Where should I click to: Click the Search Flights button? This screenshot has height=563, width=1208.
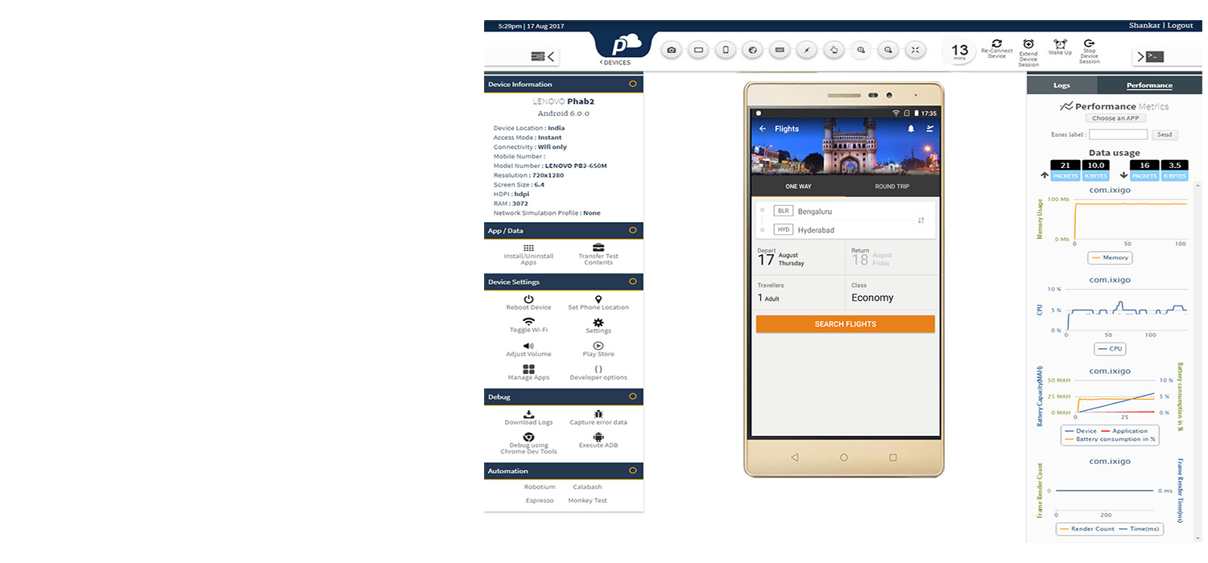tap(845, 323)
